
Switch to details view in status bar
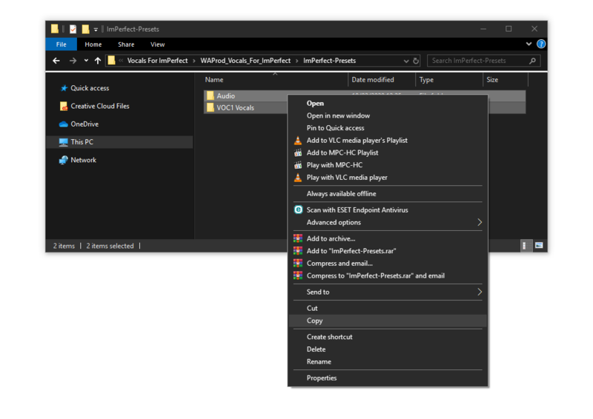[x=526, y=246]
